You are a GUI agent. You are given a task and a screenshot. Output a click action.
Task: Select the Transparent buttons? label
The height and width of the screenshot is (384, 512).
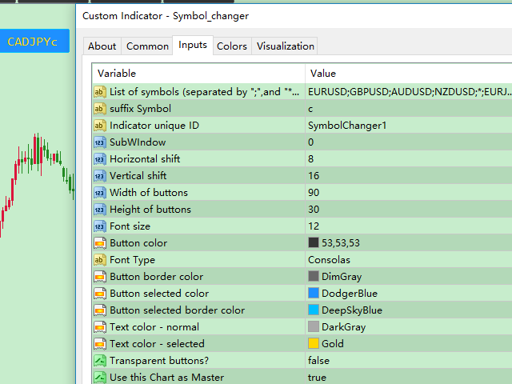159,361
